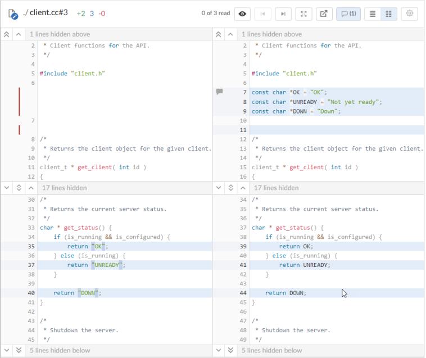Click #include "client.h" in right pane
Image resolution: width=426 pixels, height=358 pixels.
click(284, 74)
